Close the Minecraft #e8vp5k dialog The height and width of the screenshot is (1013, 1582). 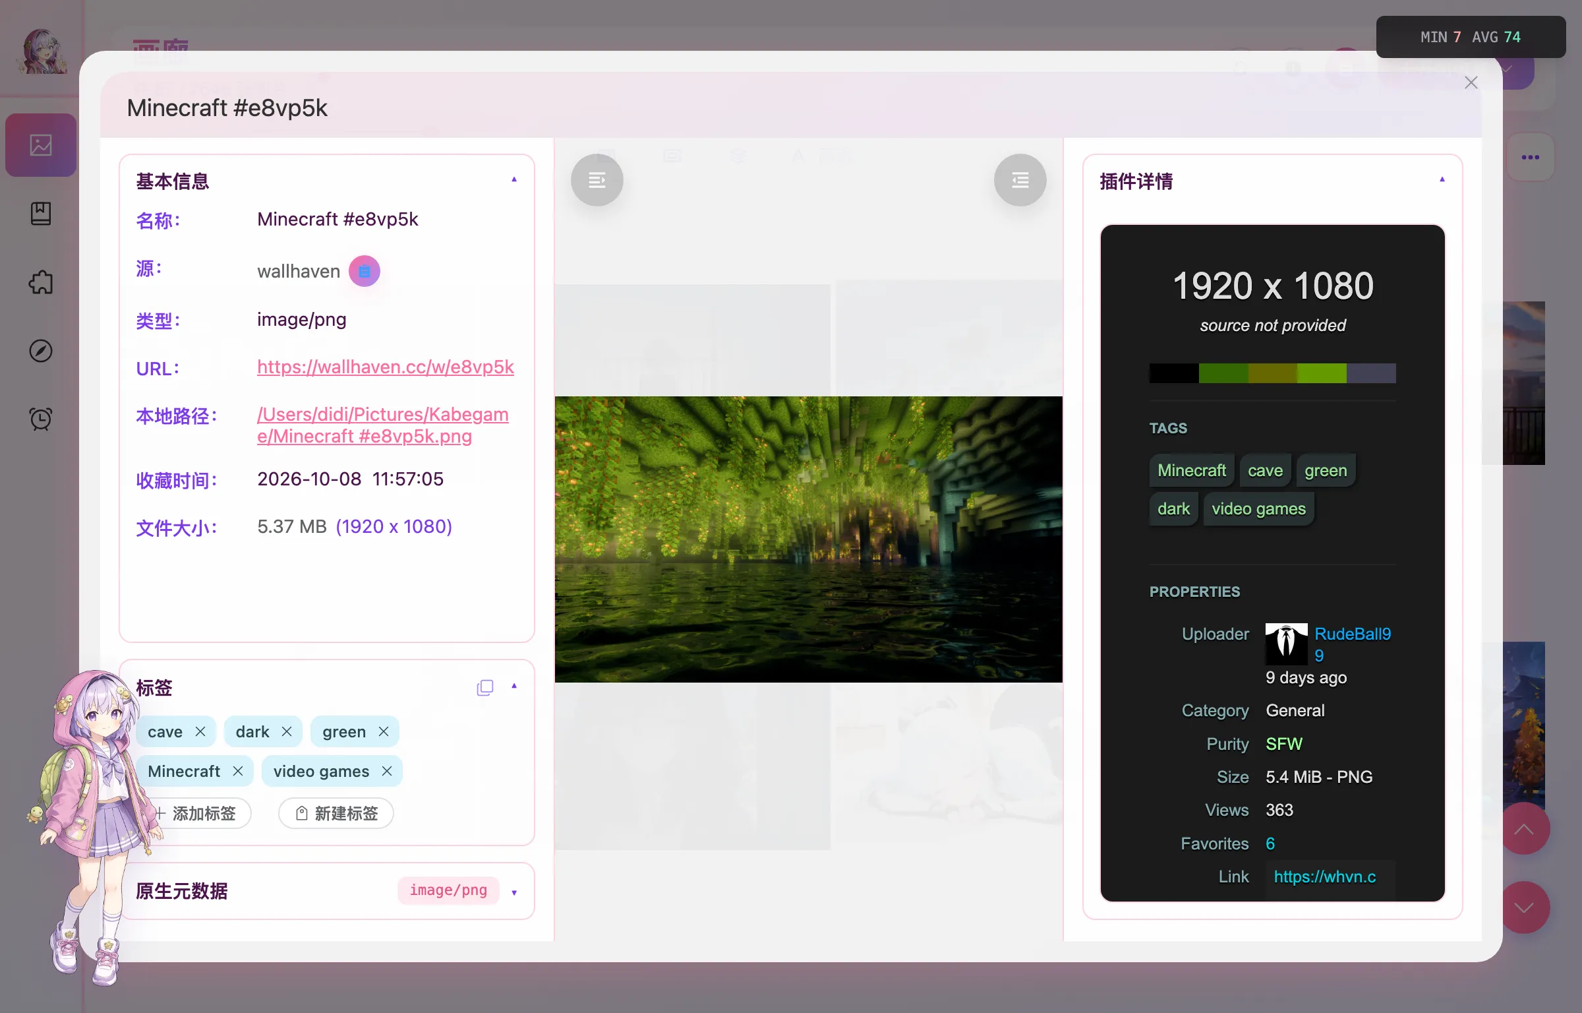[1471, 82]
